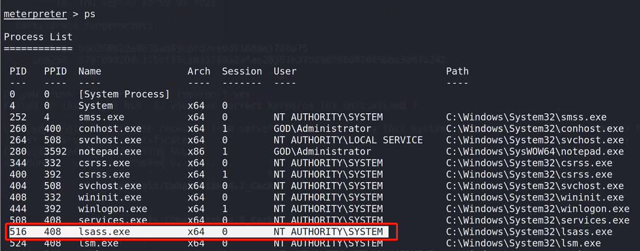Click svchost.exe path in the PID 404 row
640x251 pixels.
tap(535, 186)
